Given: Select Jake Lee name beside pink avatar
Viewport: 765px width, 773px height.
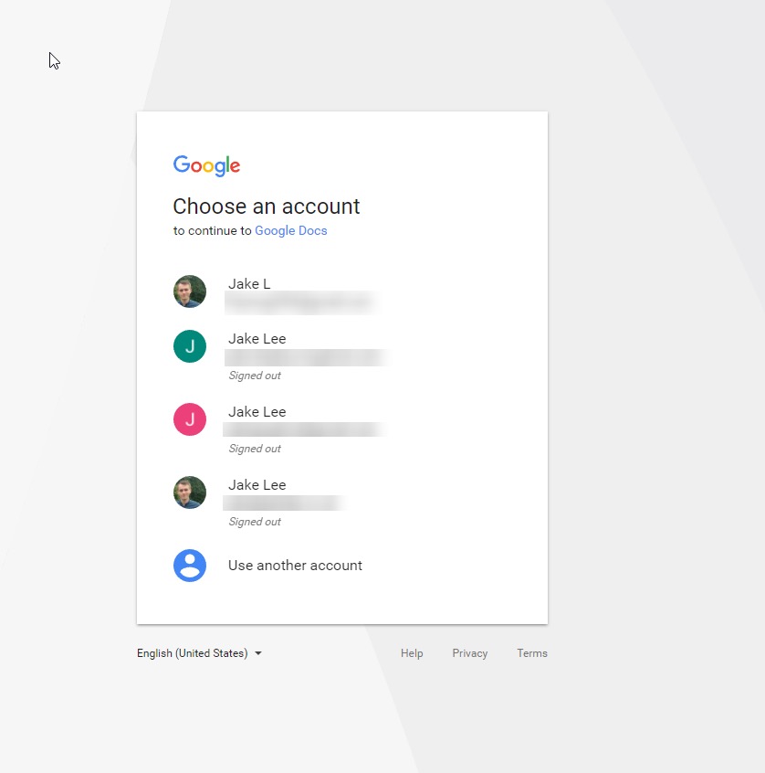Looking at the screenshot, I should click(257, 412).
